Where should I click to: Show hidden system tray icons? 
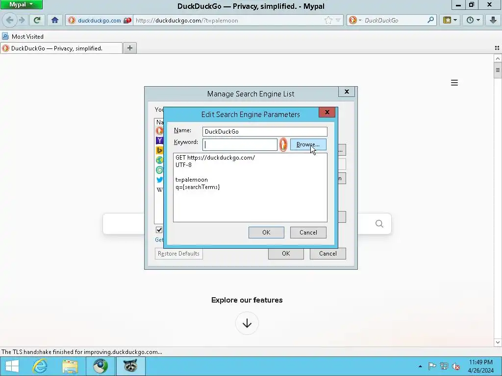pos(420,366)
